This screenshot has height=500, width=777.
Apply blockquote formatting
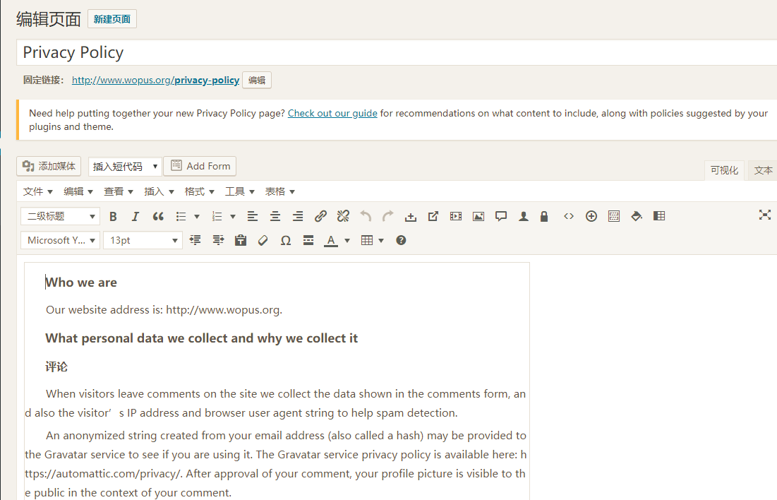click(158, 216)
